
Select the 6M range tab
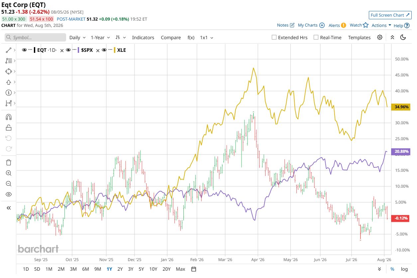coord(85,269)
